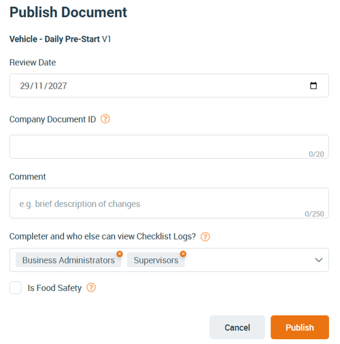Expand the Checklist Logs viewers dropdown arrow
The width and height of the screenshot is (340, 344).
tap(319, 260)
